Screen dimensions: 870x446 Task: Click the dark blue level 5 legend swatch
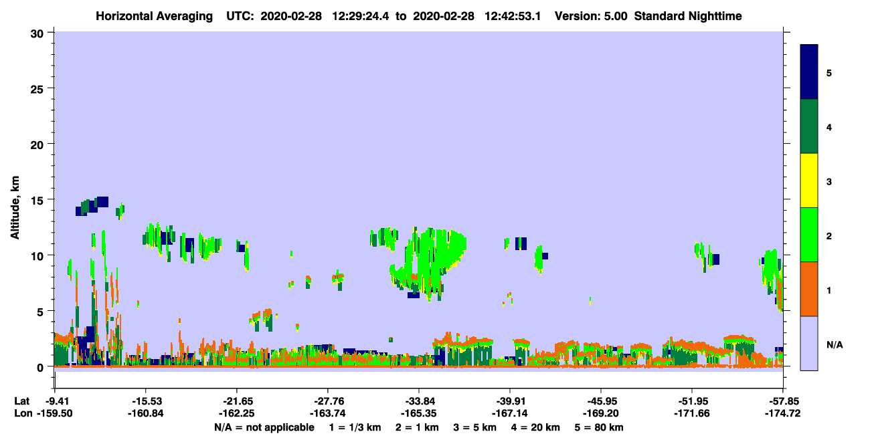coord(809,72)
